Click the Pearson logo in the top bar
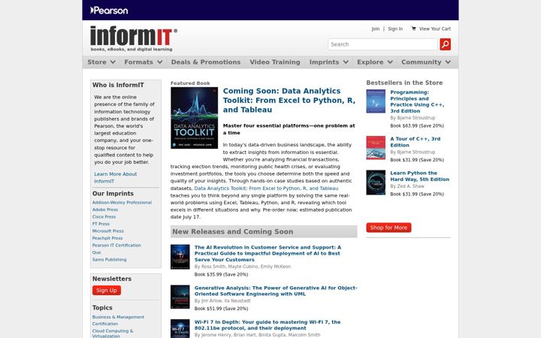Image resolution: width=541 pixels, height=338 pixels. tap(109, 11)
